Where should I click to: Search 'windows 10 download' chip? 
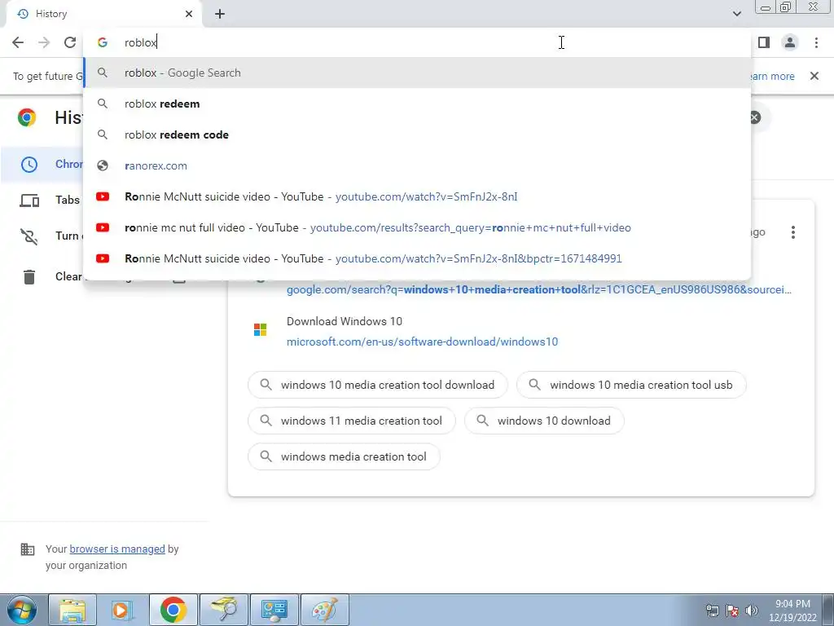(x=544, y=421)
